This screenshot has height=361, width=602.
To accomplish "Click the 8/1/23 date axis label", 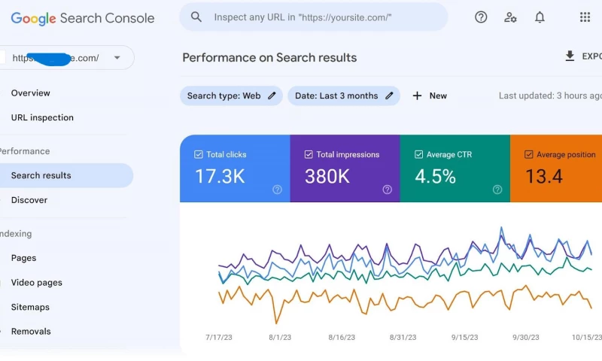I will [280, 337].
